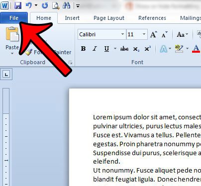Screen dimensions: 201x186
Task: Switch to the References tab
Action: [x=152, y=18]
